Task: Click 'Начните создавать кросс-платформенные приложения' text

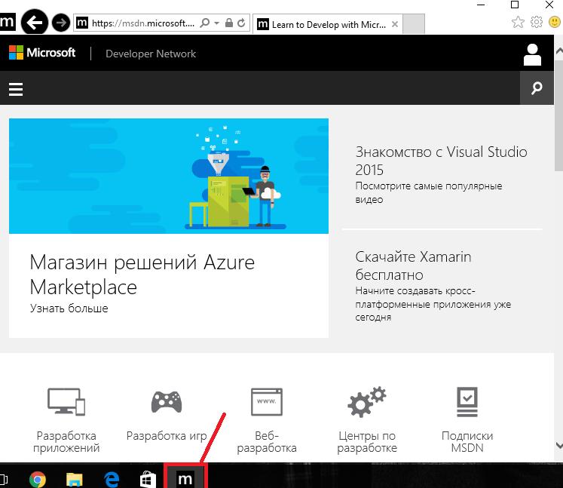Action: point(433,304)
